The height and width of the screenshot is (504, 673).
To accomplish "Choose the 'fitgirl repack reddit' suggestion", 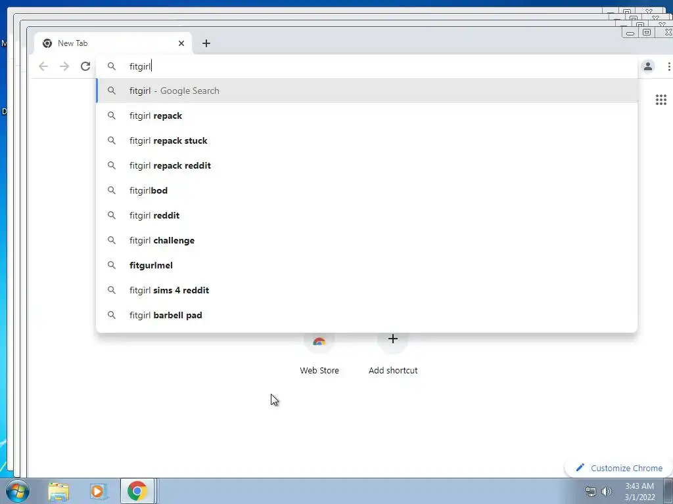I will (367, 165).
